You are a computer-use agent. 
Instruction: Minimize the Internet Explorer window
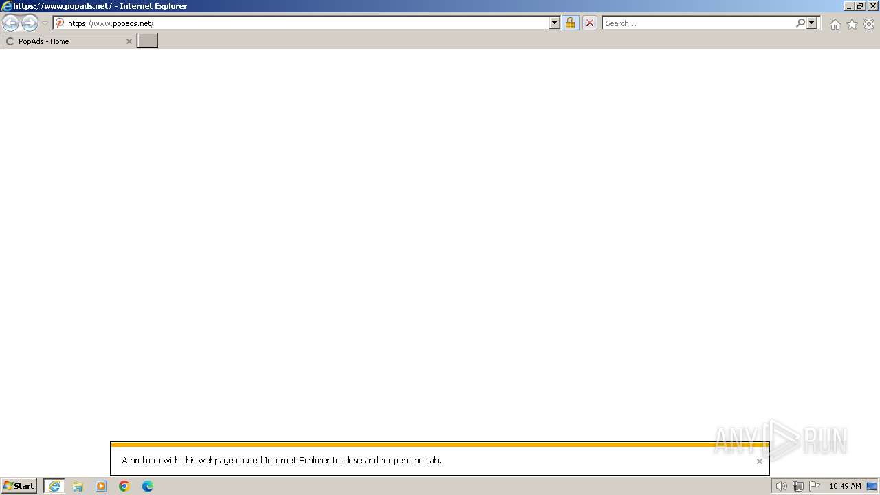848,6
